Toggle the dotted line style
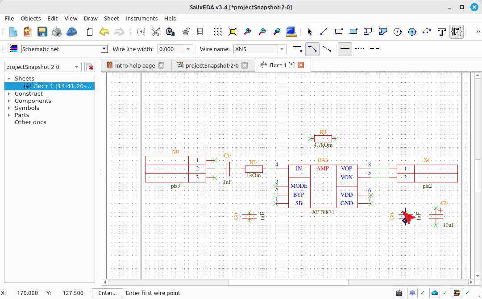This screenshot has width=482, height=299. [360, 48]
